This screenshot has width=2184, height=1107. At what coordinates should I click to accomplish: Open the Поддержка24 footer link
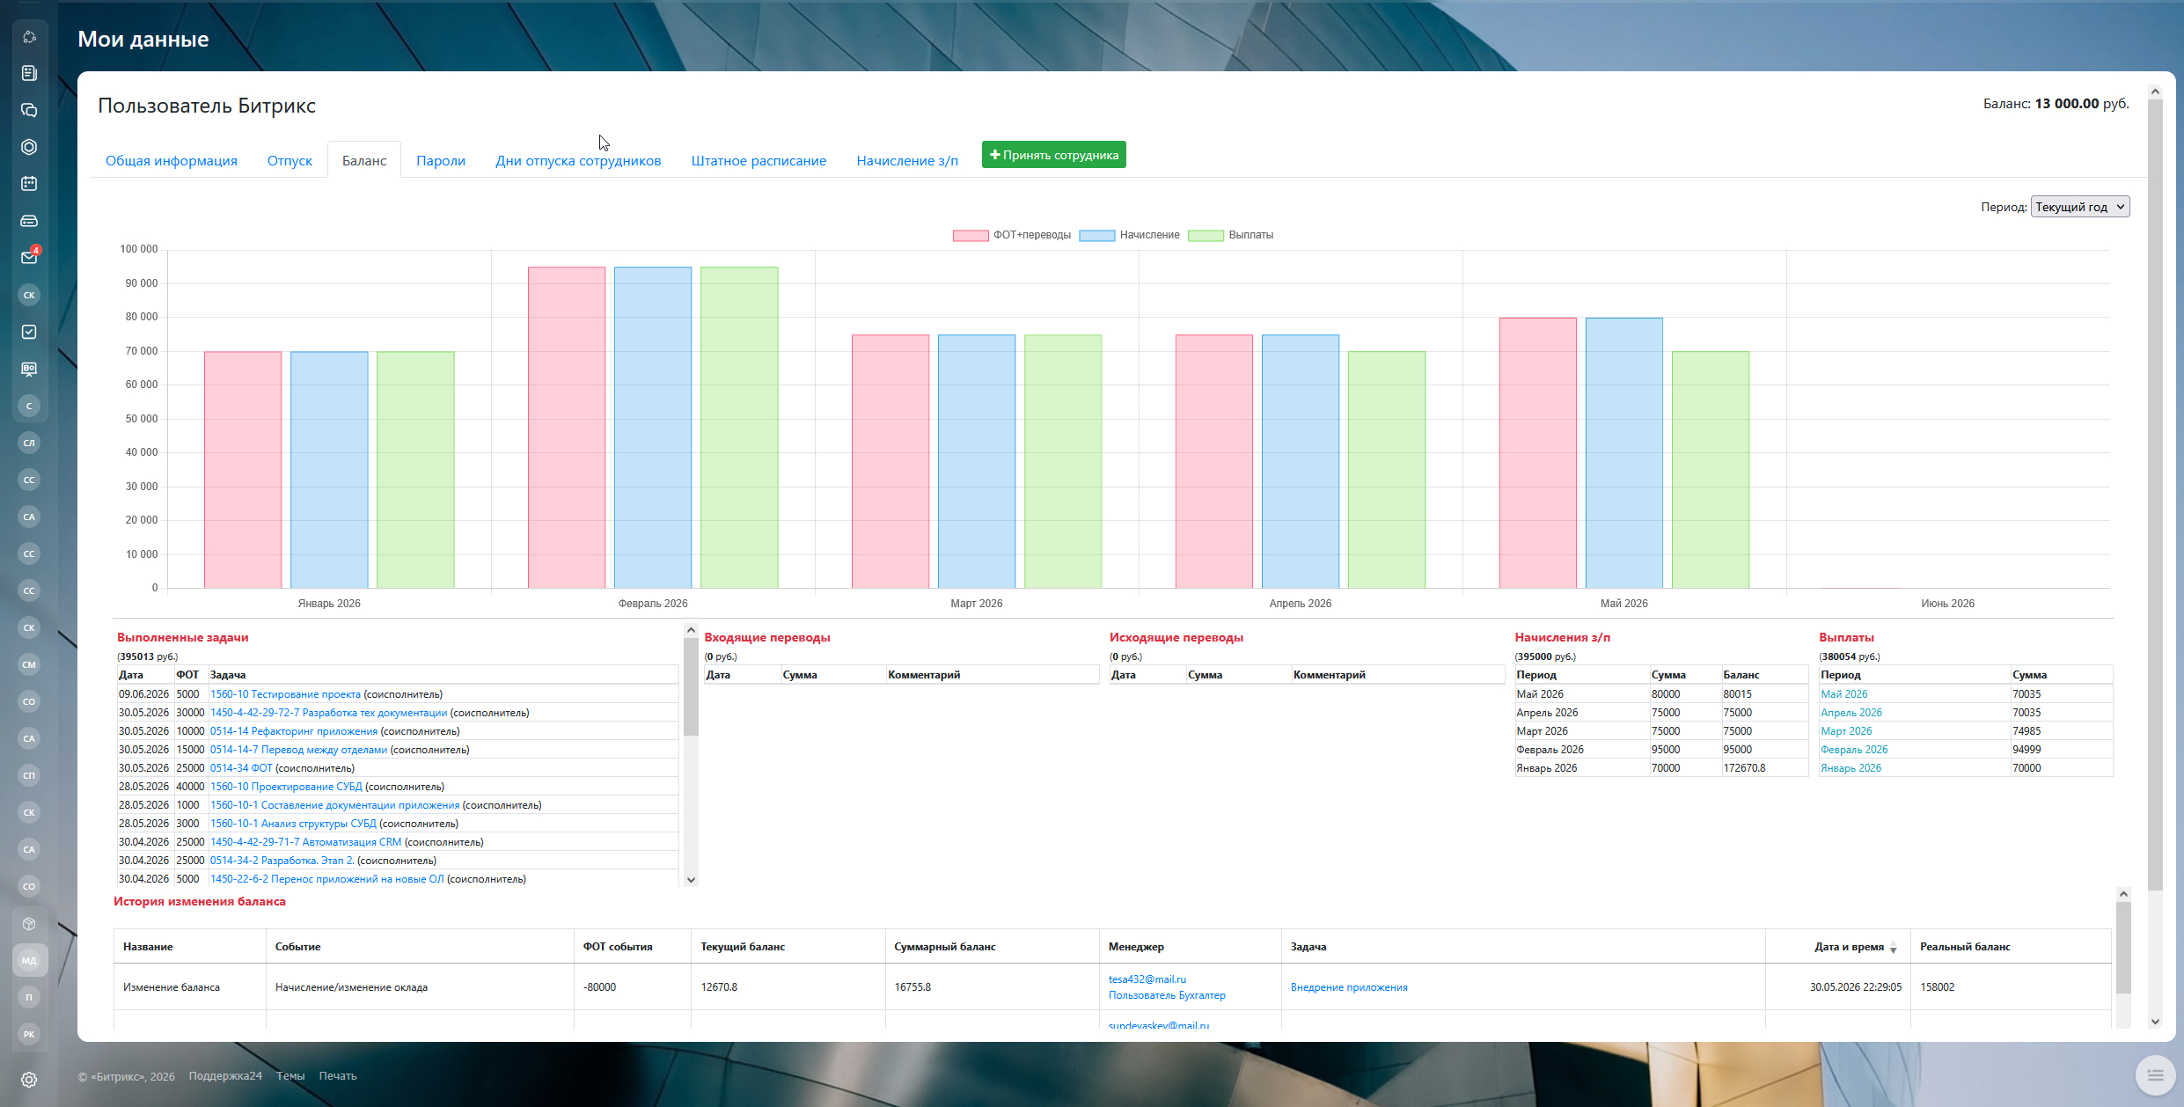pos(225,1076)
